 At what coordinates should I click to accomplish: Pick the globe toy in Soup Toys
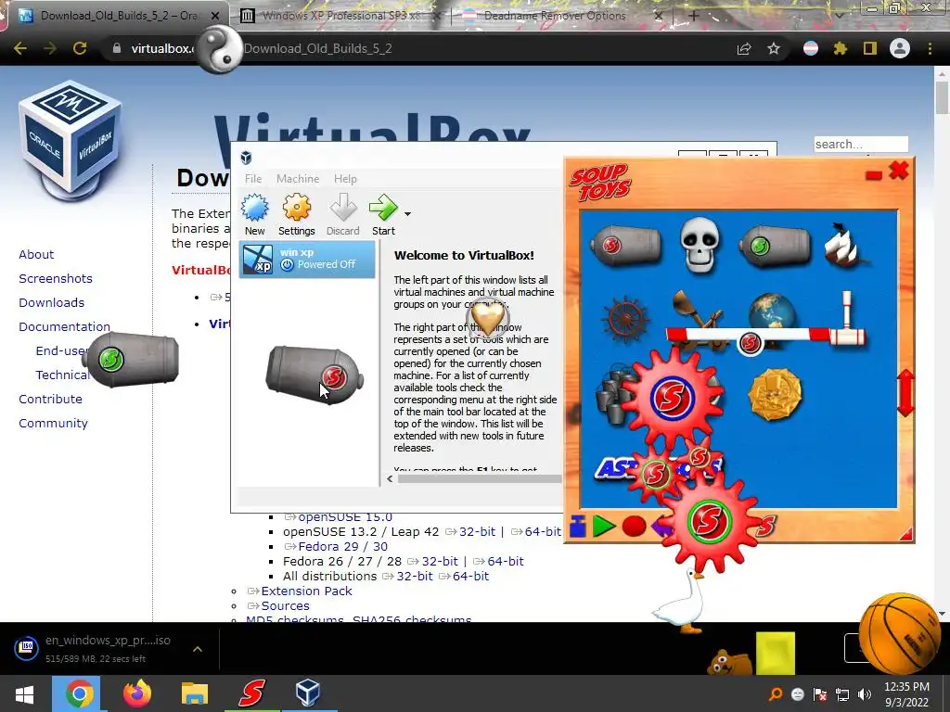pos(772,311)
